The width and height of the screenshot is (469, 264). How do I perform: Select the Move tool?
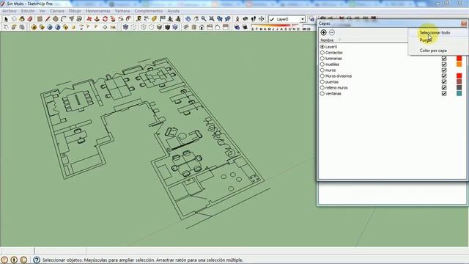[x=89, y=19]
